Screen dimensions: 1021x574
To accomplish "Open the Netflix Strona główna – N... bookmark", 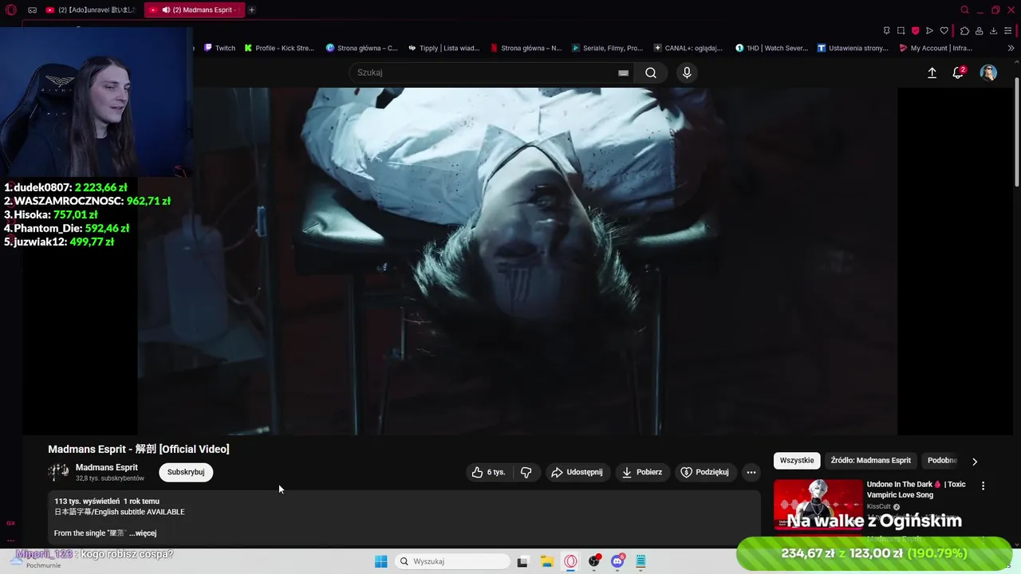I will pyautogui.click(x=526, y=48).
